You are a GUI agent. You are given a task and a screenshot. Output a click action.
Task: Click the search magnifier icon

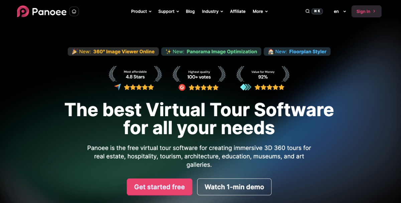point(307,11)
